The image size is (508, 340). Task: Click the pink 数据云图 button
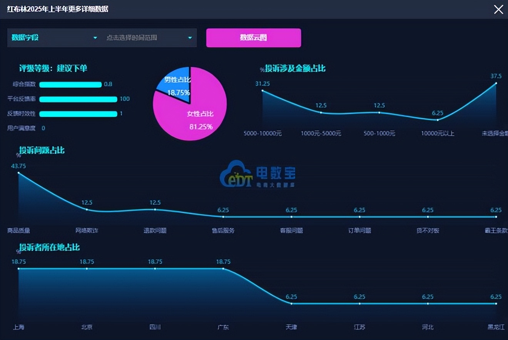254,38
